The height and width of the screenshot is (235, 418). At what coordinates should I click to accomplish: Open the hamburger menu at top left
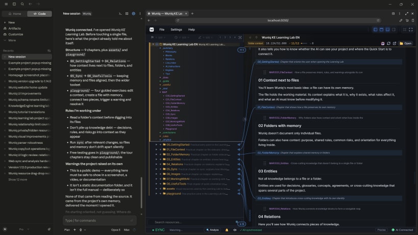6,4
